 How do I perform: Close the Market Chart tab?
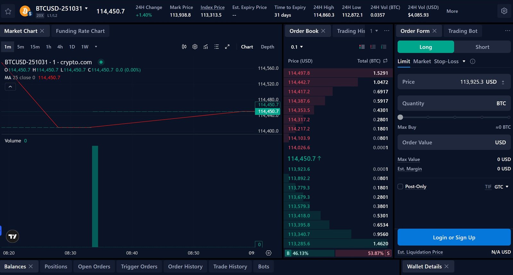42,31
